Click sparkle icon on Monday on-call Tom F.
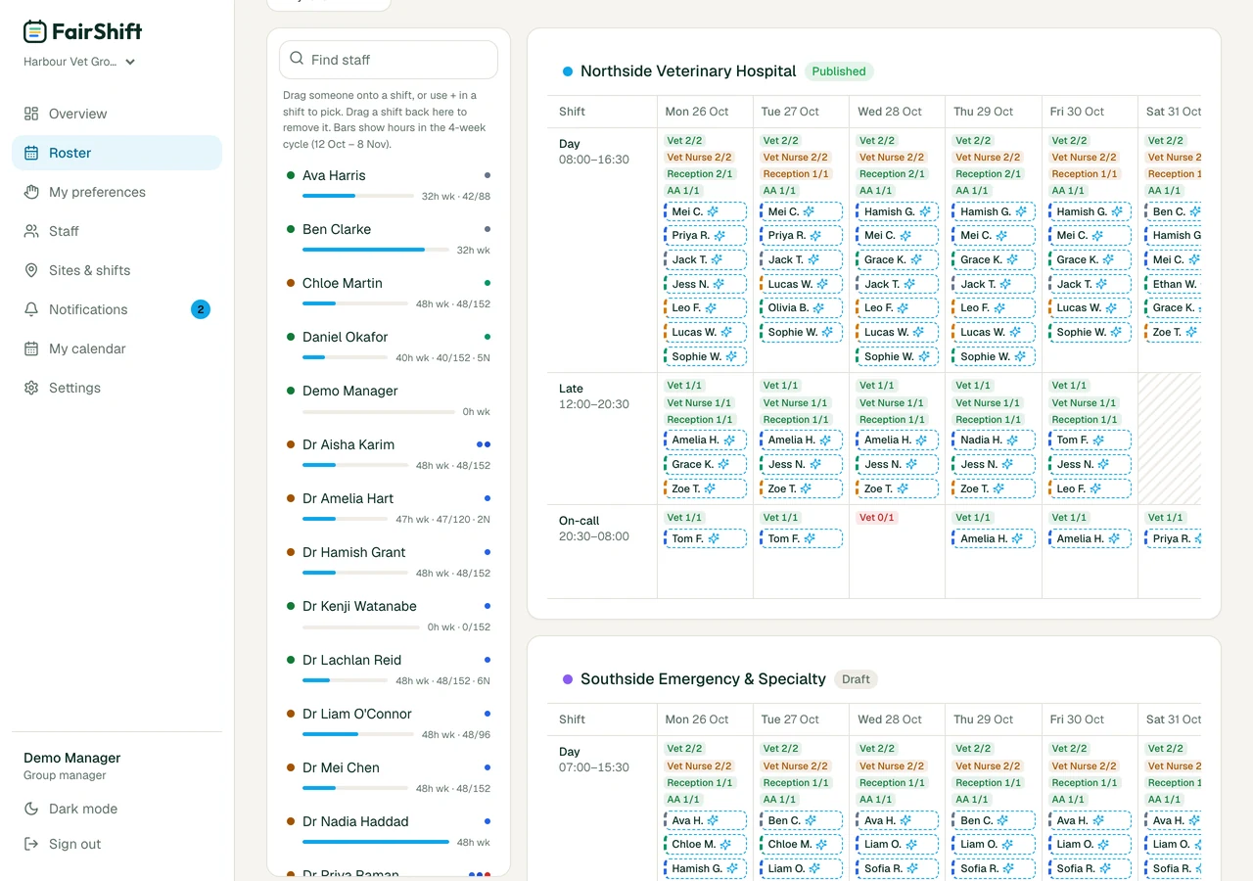The width and height of the screenshot is (1253, 881). point(714,538)
